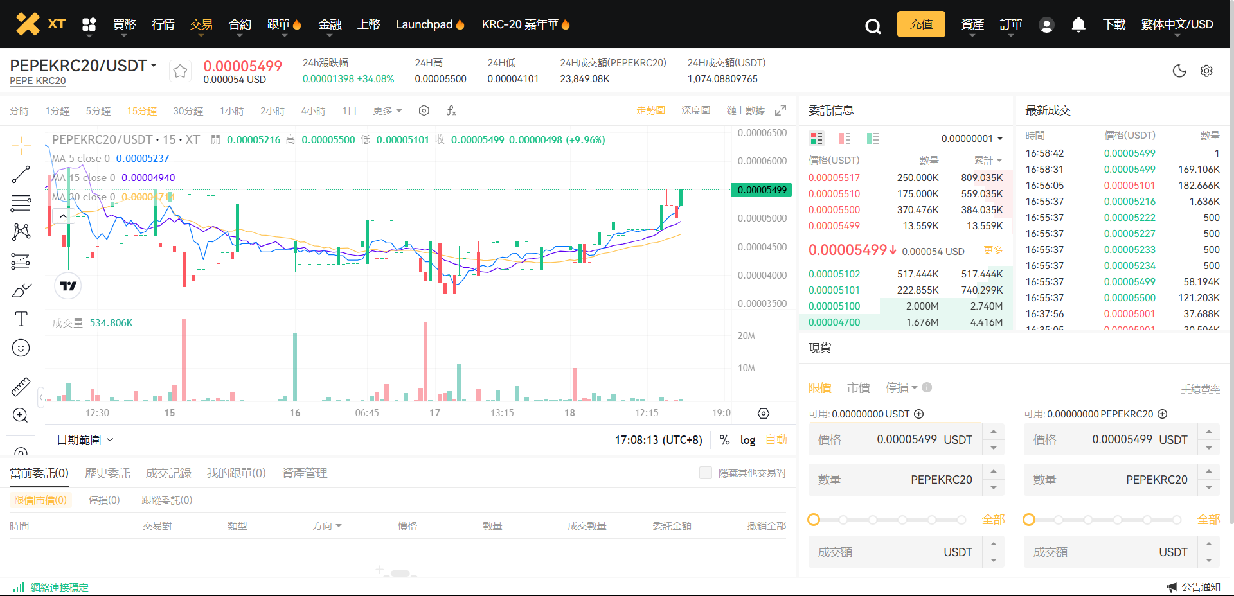Open time axis settings icon
The height and width of the screenshot is (596, 1234).
[764, 413]
